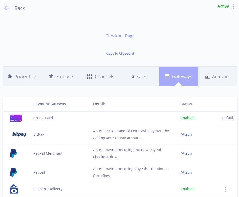Switch to the Channels tab

point(100,76)
